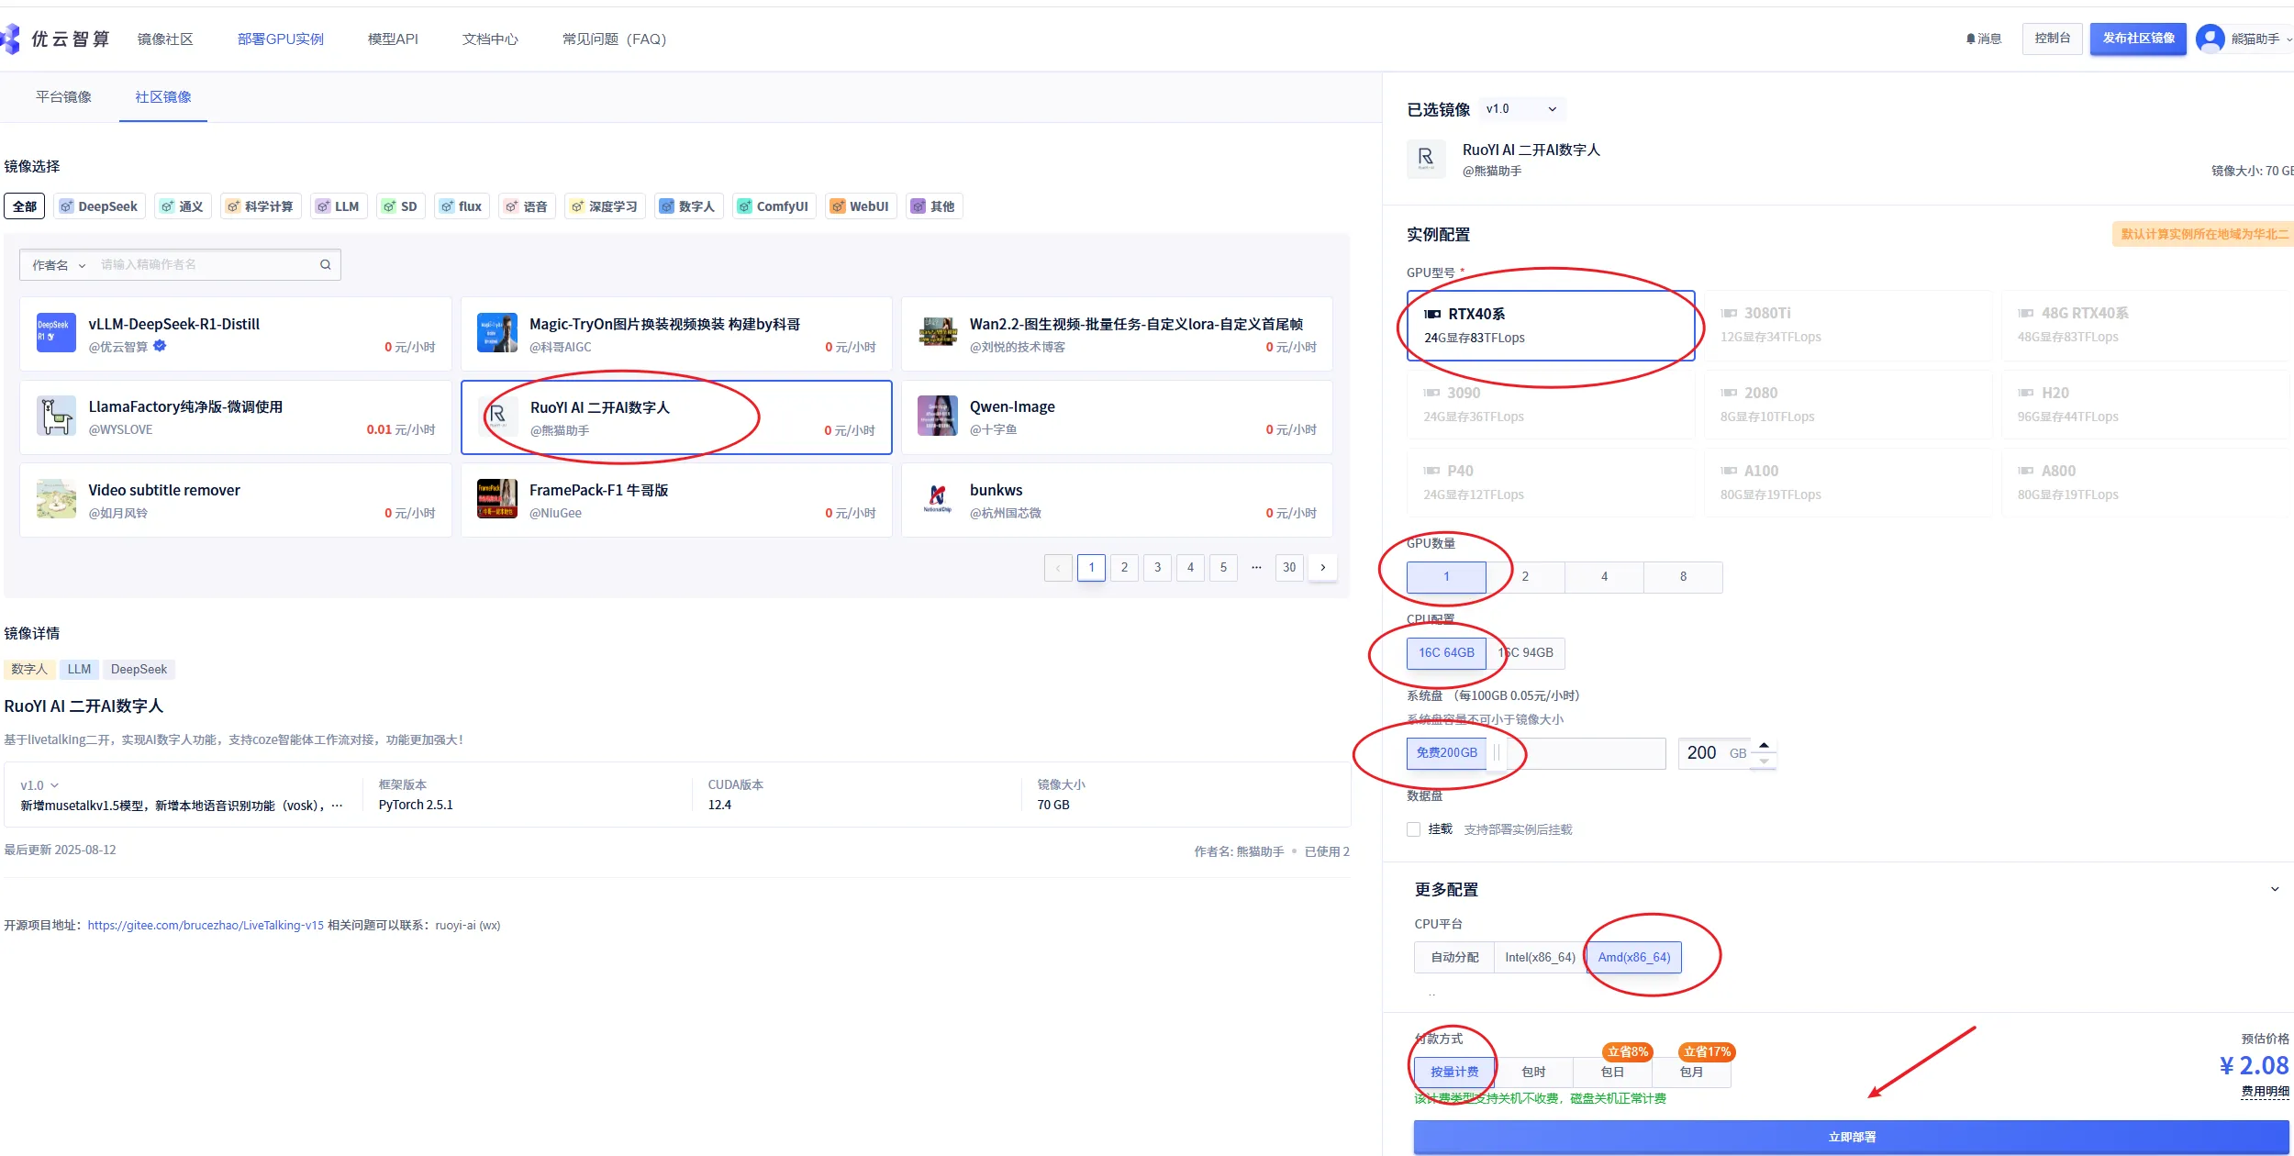This screenshot has width=2294, height=1156.
Task: Click LlamaFactory llama thumbnail icon
Action: click(56, 416)
